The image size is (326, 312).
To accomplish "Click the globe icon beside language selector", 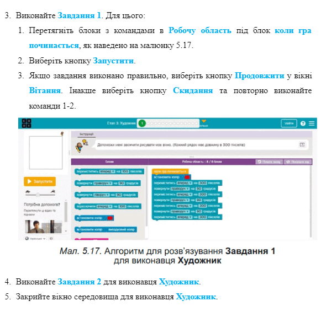I will tap(27, 239).
